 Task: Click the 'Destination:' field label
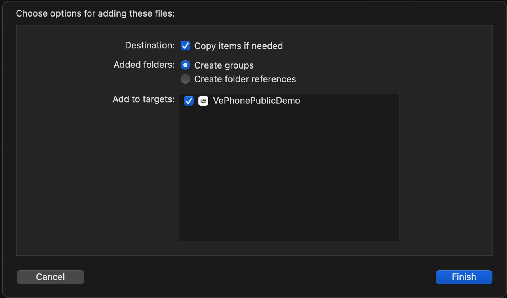click(149, 46)
